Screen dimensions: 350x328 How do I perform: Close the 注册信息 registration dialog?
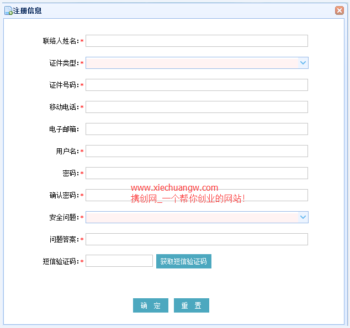[340, 10]
